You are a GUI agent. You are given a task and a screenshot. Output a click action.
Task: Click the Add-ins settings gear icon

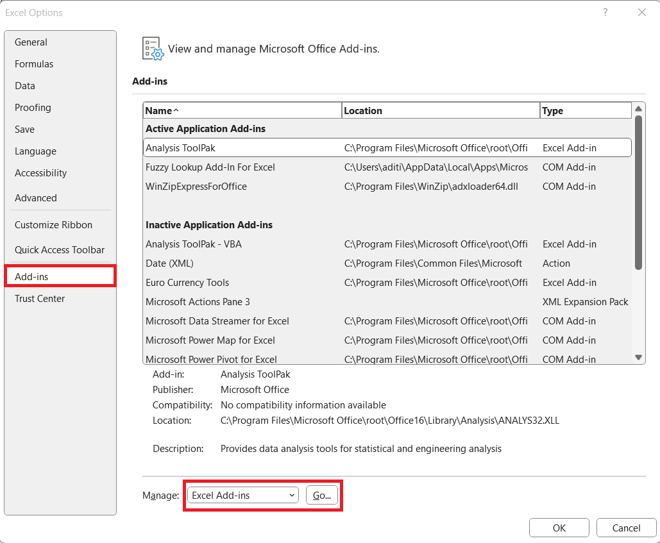153,49
